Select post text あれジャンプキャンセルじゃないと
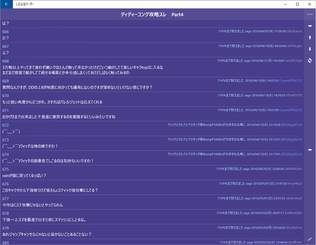Viewport: 316px width, 245px height. [x=47, y=234]
